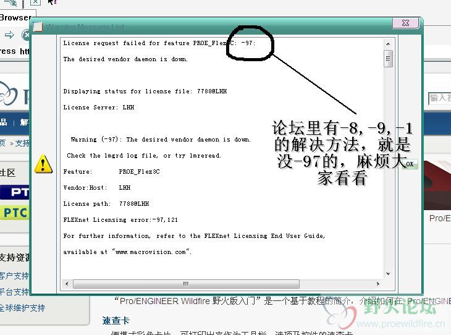The image size is (451, 335).
Task: Select line 'Feature: PROE_Flex3C'
Action: click(112, 172)
